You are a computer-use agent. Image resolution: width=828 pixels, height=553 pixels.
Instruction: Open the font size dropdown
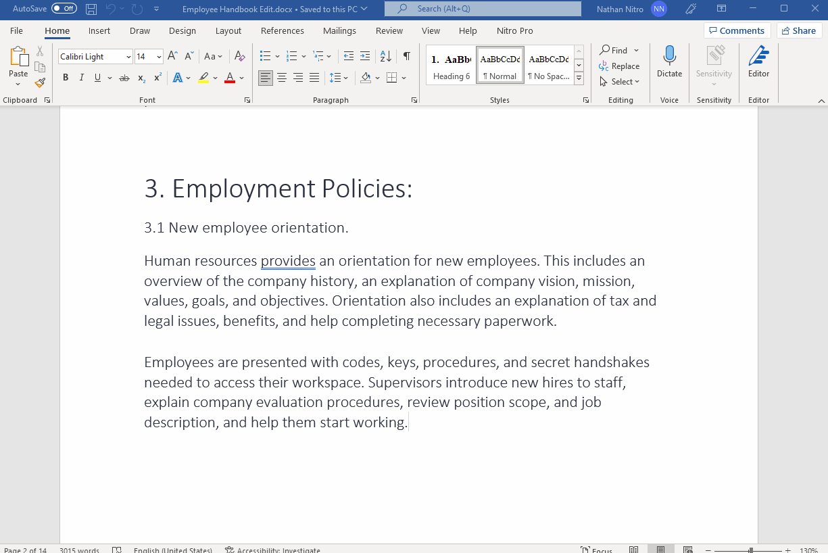coord(159,57)
